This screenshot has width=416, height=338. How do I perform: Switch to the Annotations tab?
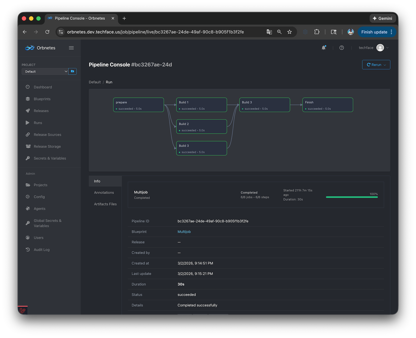coord(104,193)
